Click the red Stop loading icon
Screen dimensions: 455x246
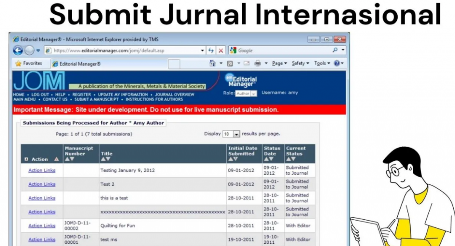click(221, 51)
